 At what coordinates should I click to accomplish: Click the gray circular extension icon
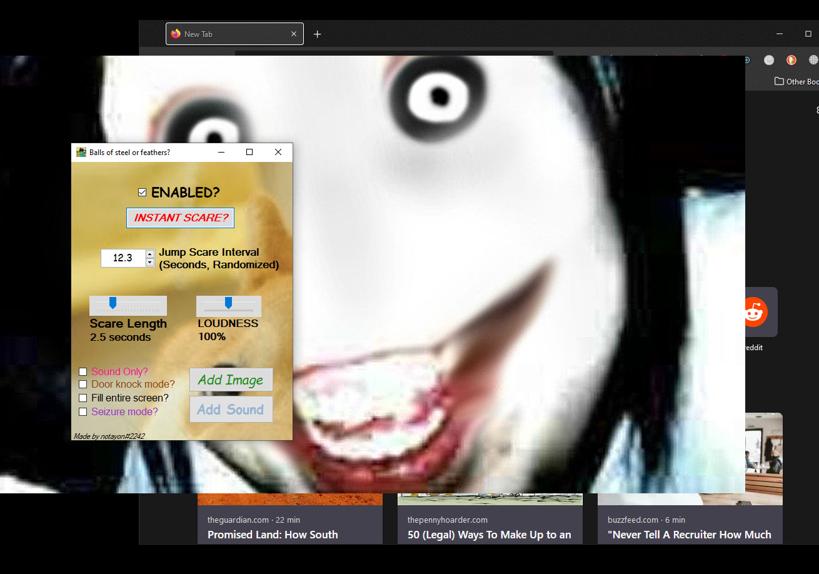(x=768, y=60)
